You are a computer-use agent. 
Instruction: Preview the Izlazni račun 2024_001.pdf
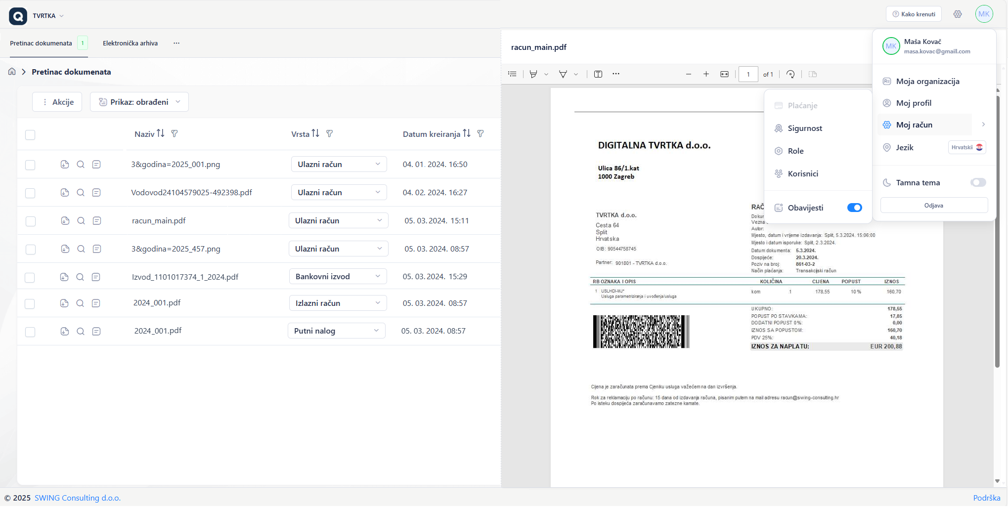80,303
